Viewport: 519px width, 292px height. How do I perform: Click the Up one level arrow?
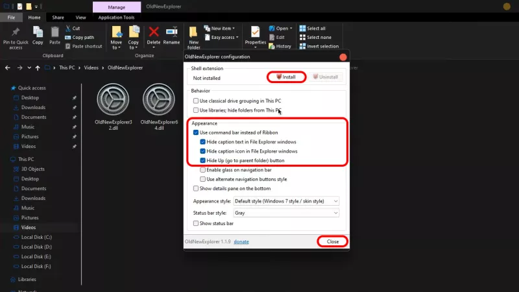click(x=38, y=67)
